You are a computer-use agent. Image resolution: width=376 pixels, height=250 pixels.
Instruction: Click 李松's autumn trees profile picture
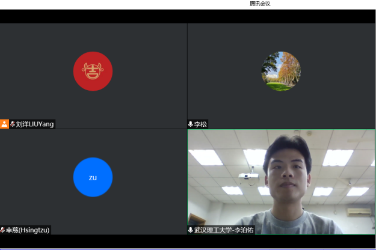[281, 71]
